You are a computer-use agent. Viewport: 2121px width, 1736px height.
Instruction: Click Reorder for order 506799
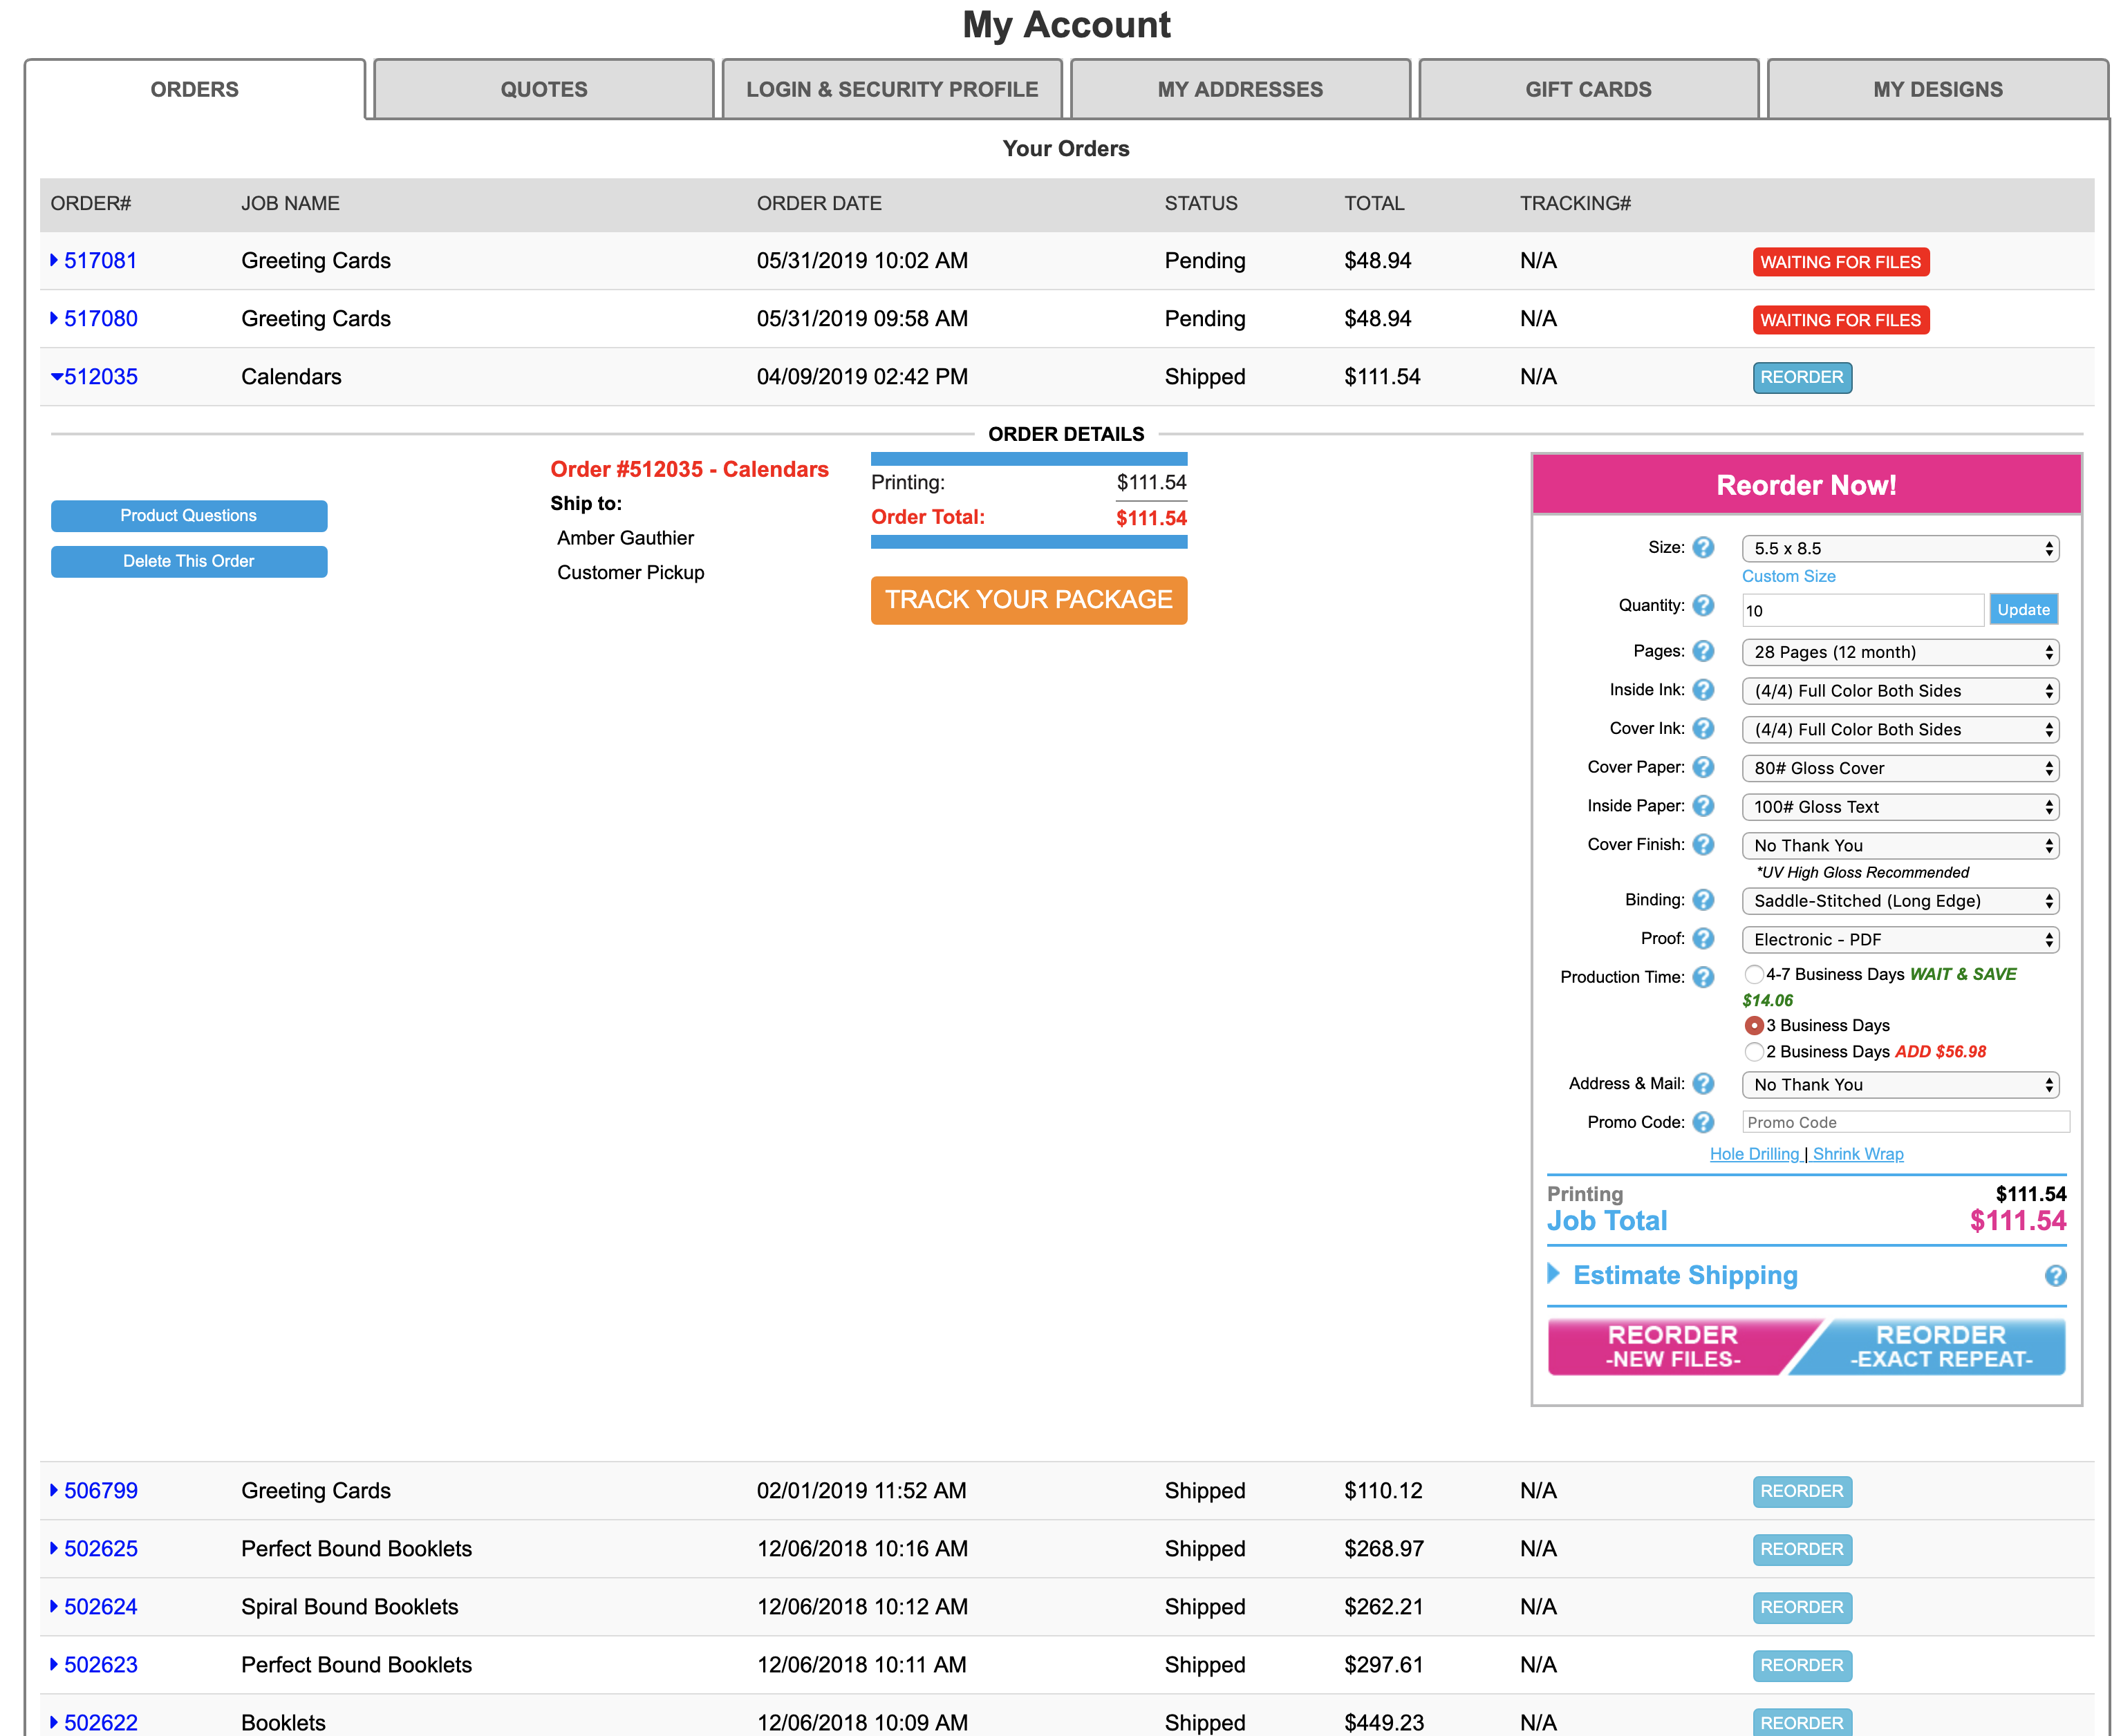click(x=1802, y=1492)
